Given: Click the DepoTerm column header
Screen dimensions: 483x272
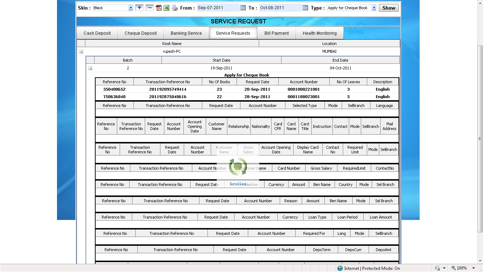Looking at the screenshot, I should tap(322, 250).
